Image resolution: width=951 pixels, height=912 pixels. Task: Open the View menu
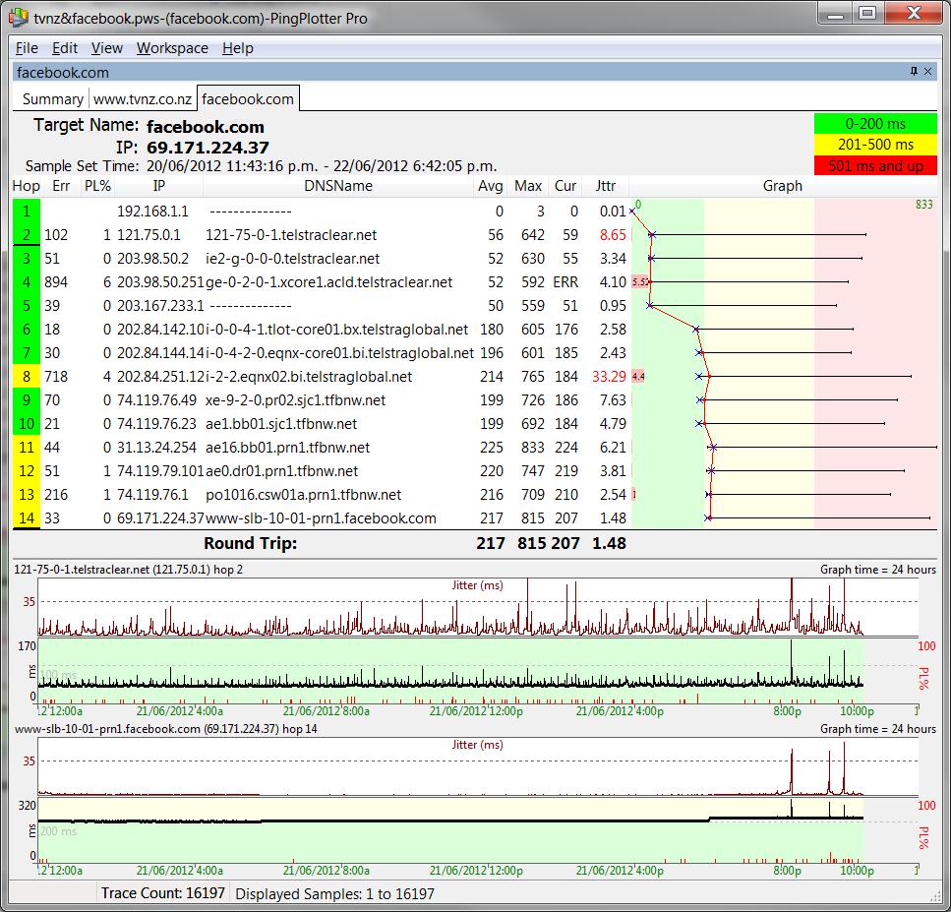[107, 48]
